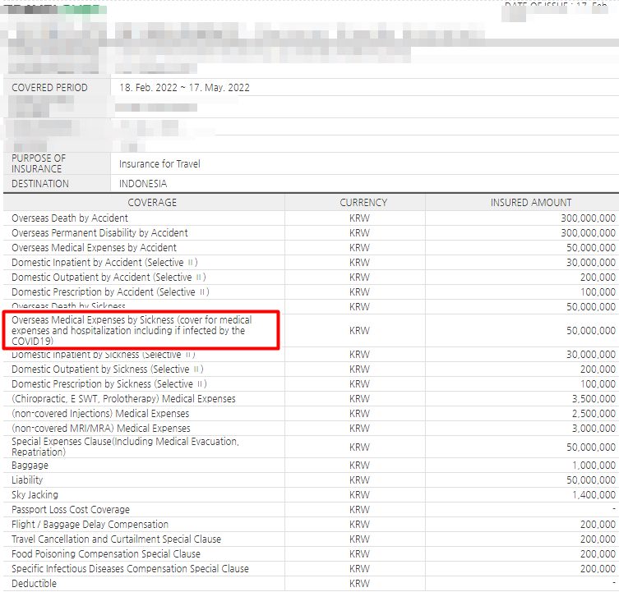Select the COVERED PERIOD label
Viewport: 619px width, 592px height.
pos(50,88)
